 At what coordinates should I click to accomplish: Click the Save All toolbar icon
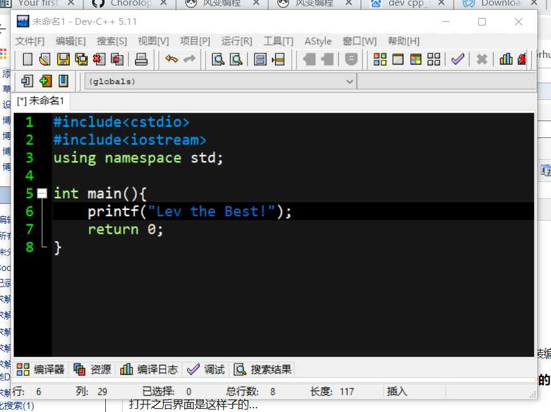81,59
